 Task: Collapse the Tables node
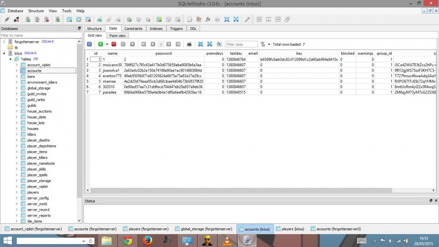pos(11,59)
